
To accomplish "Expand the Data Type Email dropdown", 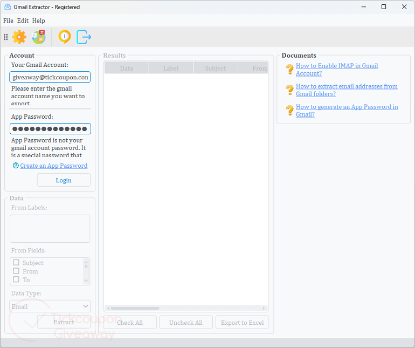I will click(50, 306).
